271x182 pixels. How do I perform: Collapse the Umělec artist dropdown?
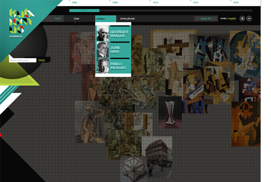pyautogui.click(x=100, y=19)
